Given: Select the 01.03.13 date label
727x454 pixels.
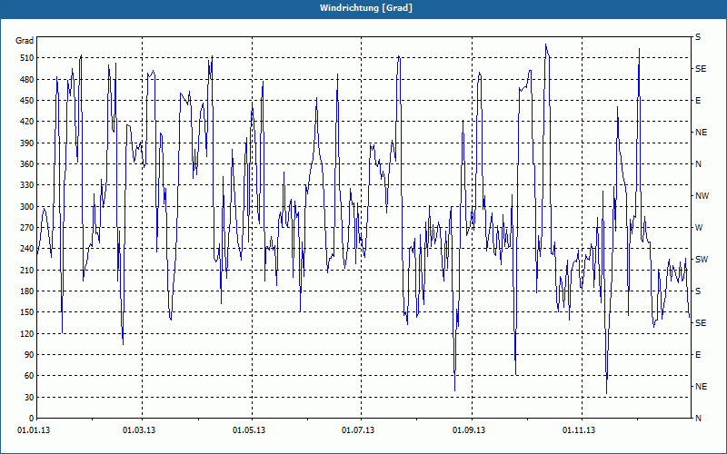Looking at the screenshot, I should click(x=139, y=430).
